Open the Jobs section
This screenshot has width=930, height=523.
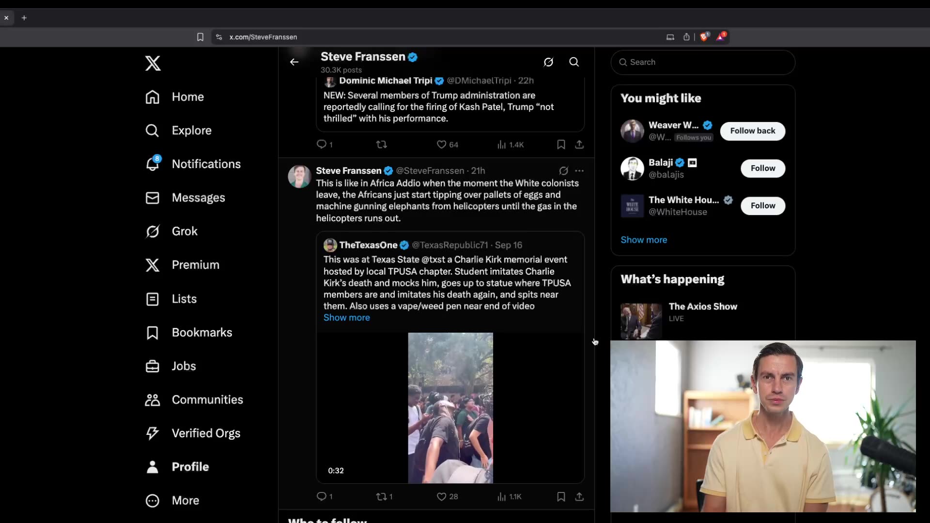[170, 366]
